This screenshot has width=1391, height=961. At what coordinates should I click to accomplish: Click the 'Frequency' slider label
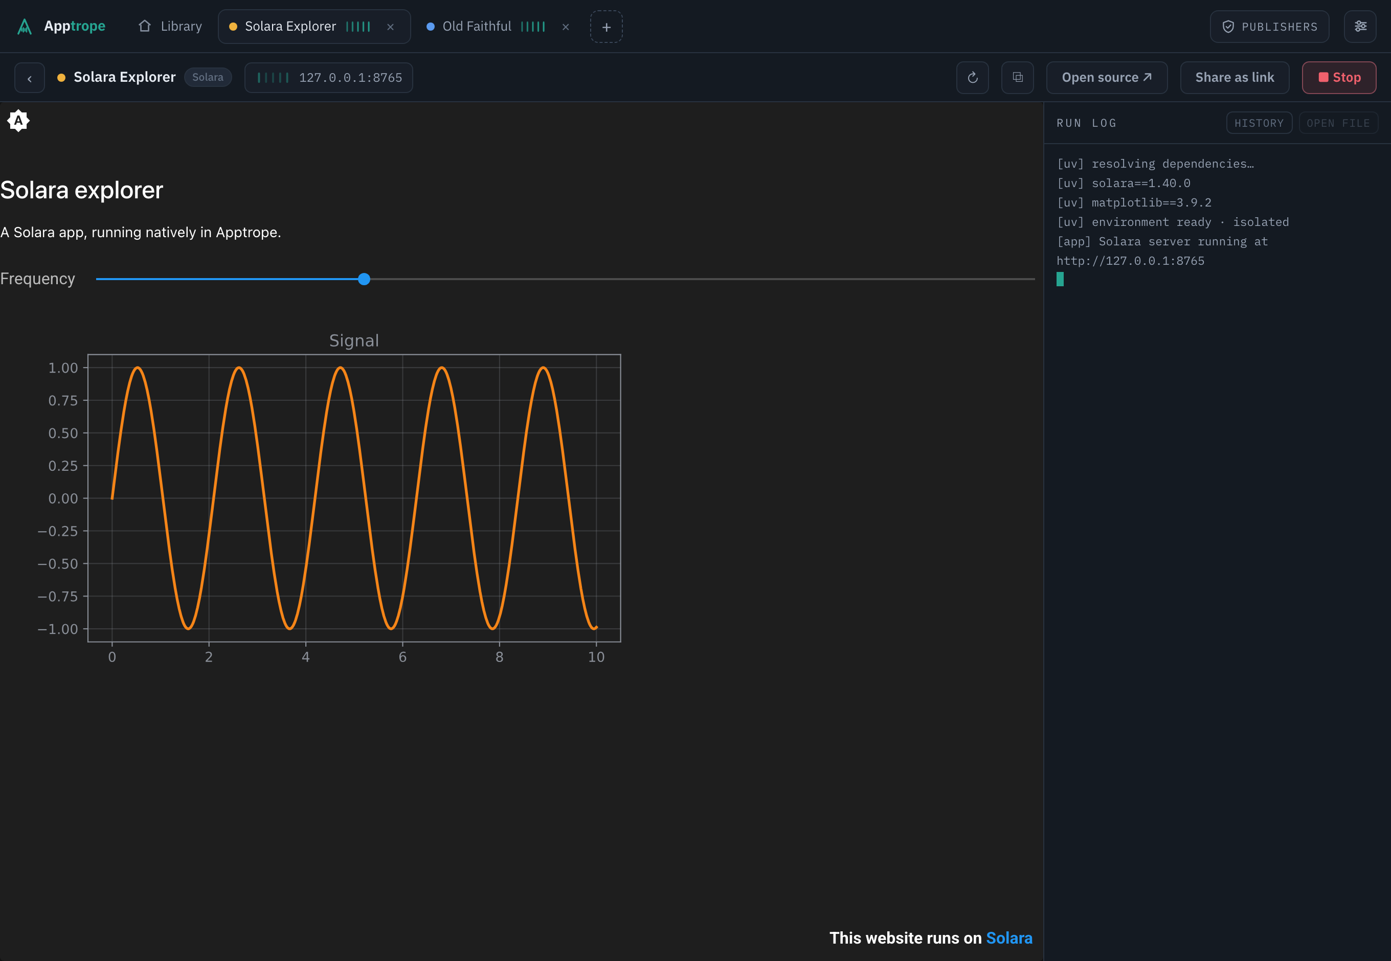point(37,279)
